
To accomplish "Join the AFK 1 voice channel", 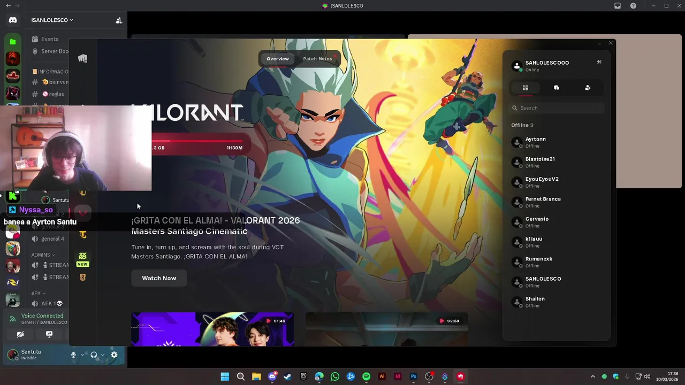I will (48, 304).
